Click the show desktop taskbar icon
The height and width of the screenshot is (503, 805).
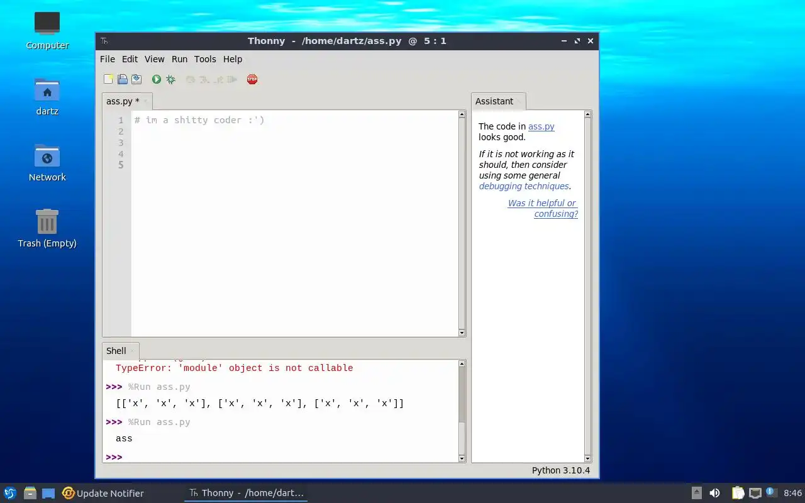[x=48, y=493]
